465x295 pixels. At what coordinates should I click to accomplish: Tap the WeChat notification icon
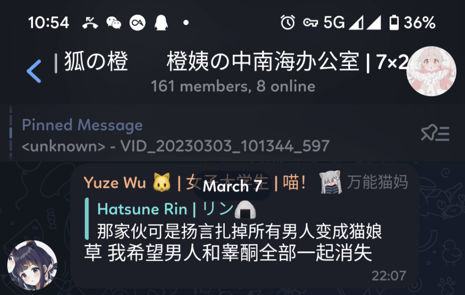click(114, 23)
